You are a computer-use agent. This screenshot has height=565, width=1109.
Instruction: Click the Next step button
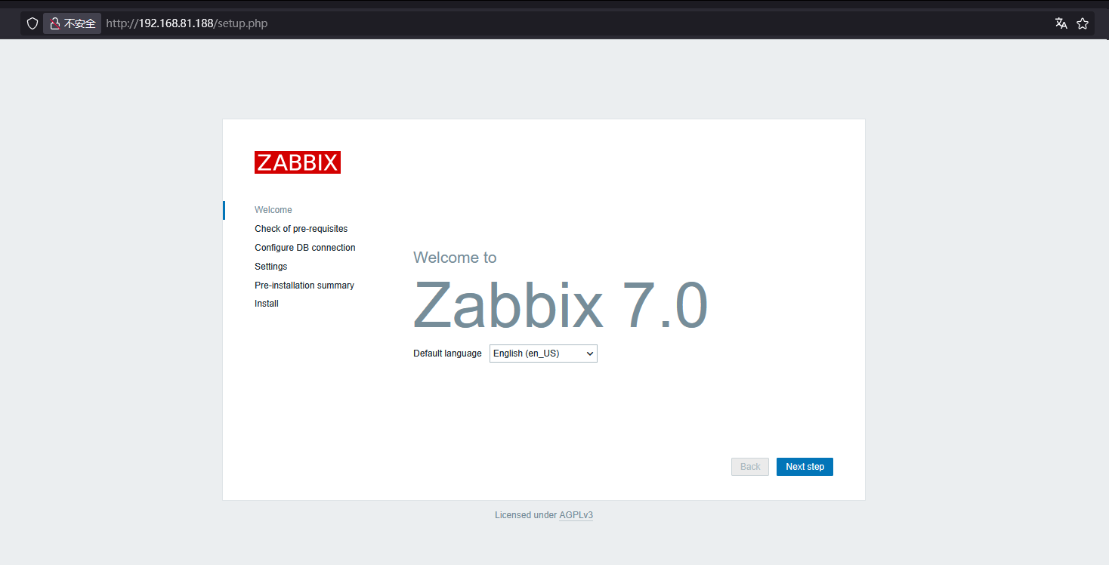[x=805, y=466]
